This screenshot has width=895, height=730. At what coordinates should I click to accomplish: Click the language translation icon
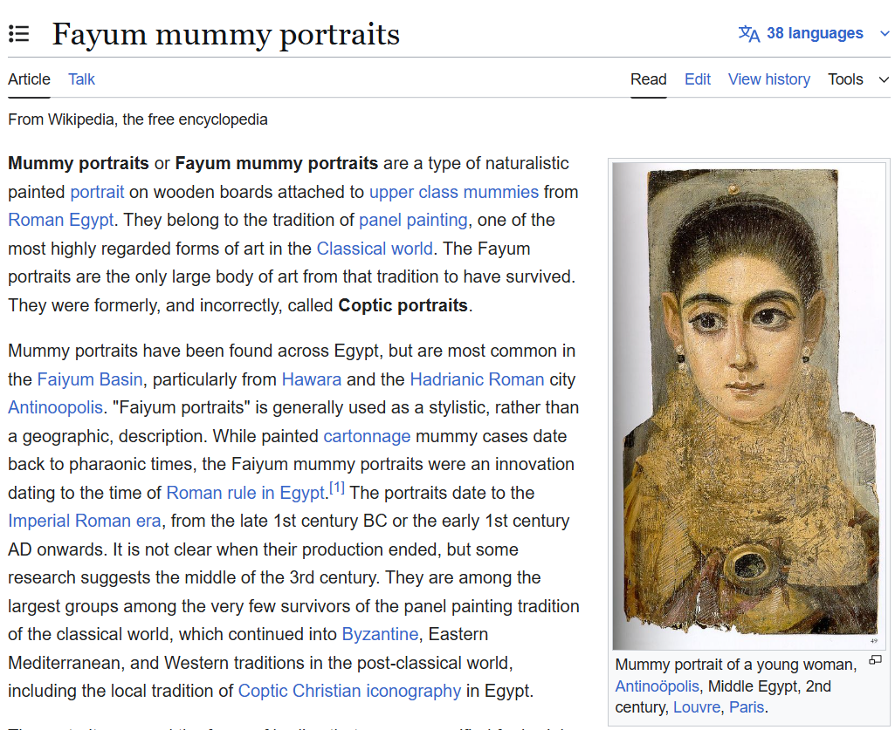[749, 34]
